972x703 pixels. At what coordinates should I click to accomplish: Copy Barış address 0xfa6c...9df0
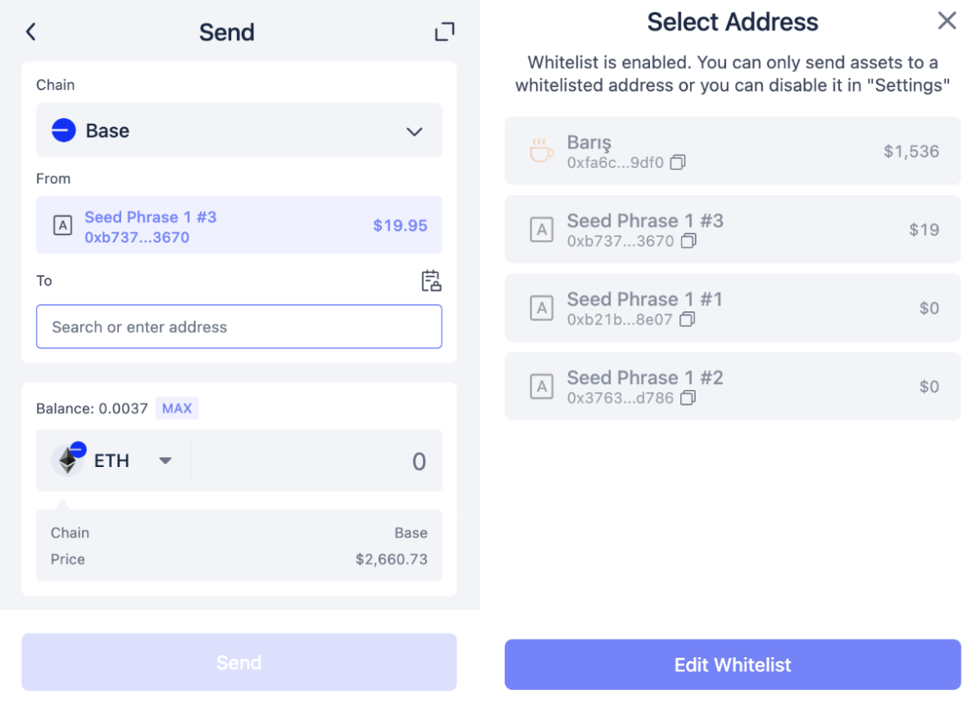point(678,163)
